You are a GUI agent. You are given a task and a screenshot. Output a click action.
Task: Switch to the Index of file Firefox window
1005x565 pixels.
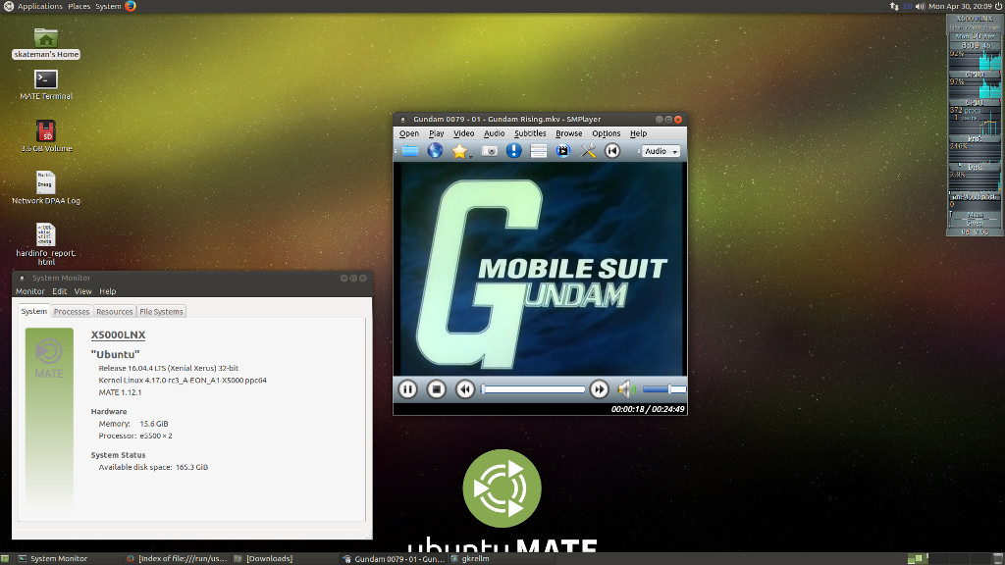(177, 558)
